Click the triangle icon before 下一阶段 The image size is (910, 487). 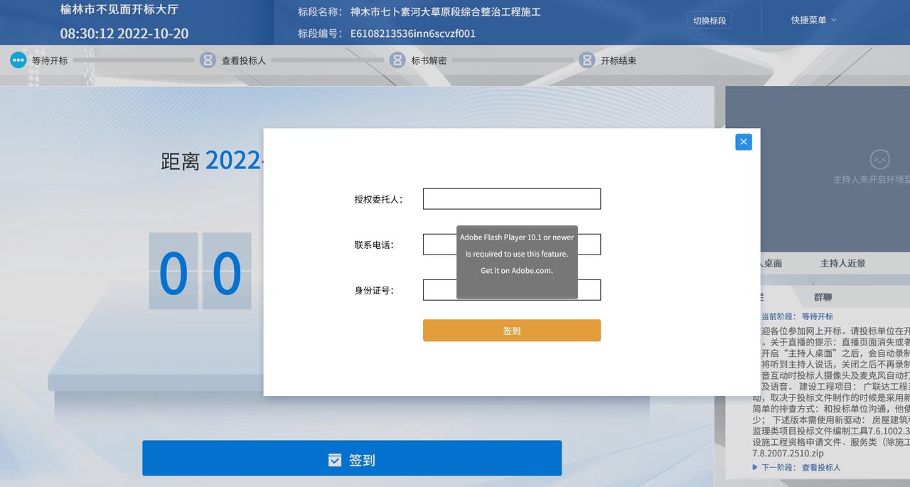(755, 467)
